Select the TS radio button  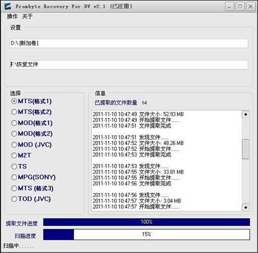point(14,166)
